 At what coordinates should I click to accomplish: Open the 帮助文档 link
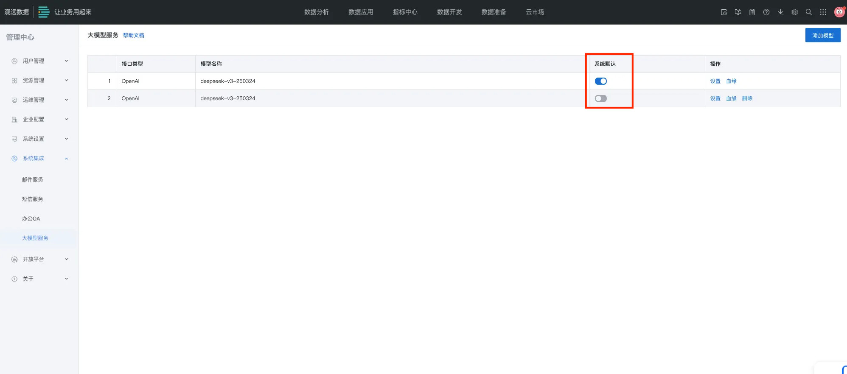pyautogui.click(x=133, y=36)
